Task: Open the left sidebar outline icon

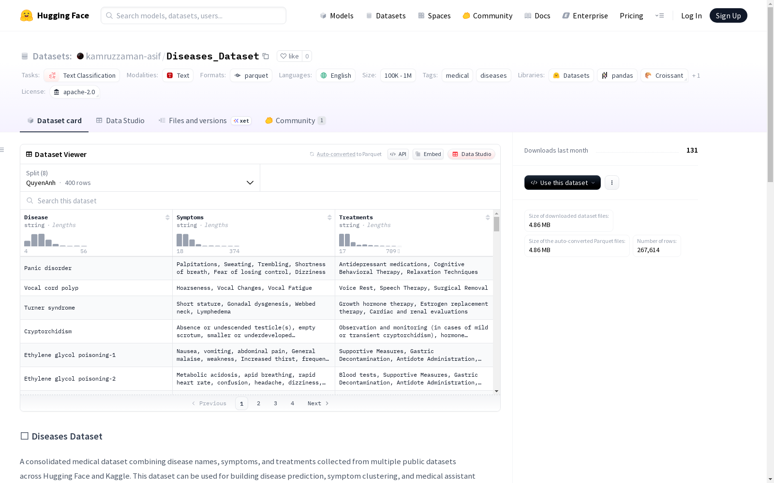Action: click(x=2, y=150)
